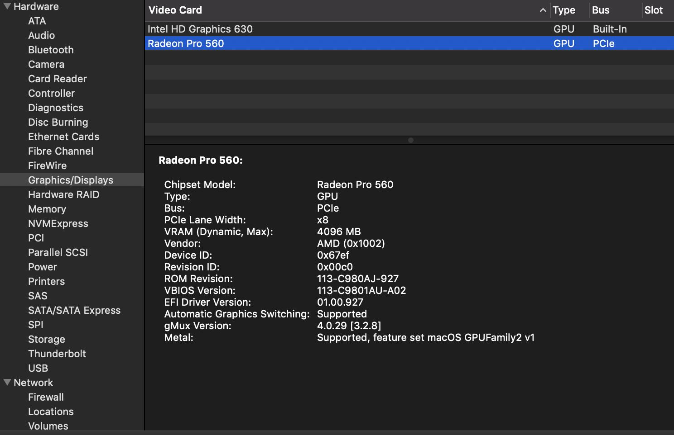Select Diagnostics in the sidebar
This screenshot has width=674, height=435.
pos(56,108)
